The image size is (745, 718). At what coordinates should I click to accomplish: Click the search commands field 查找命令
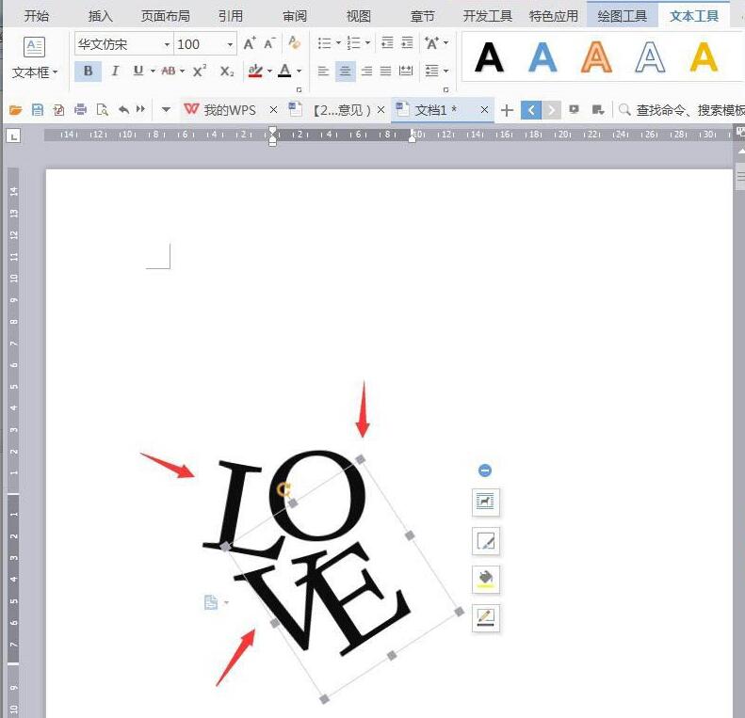pos(684,110)
